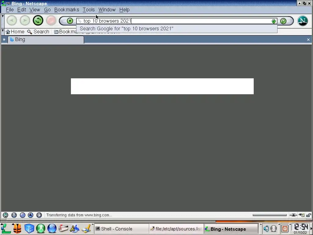Open the Go menu
The width and height of the screenshot is (313, 235).
click(x=47, y=9)
